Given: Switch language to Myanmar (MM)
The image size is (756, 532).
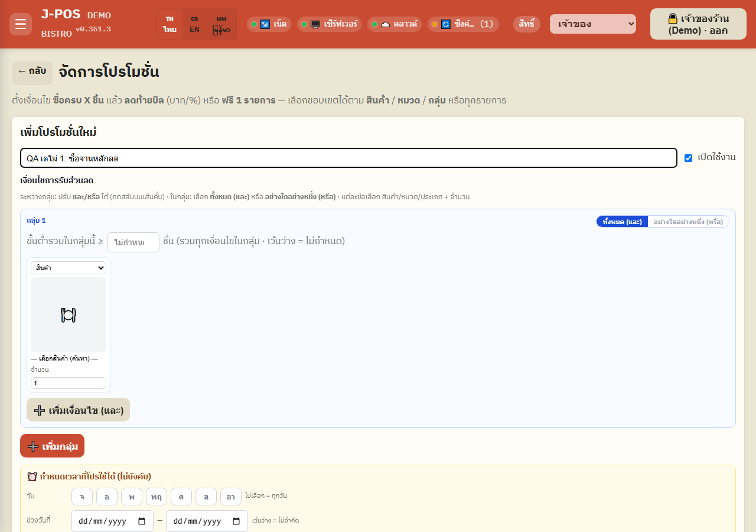Looking at the screenshot, I should click(x=221, y=24).
